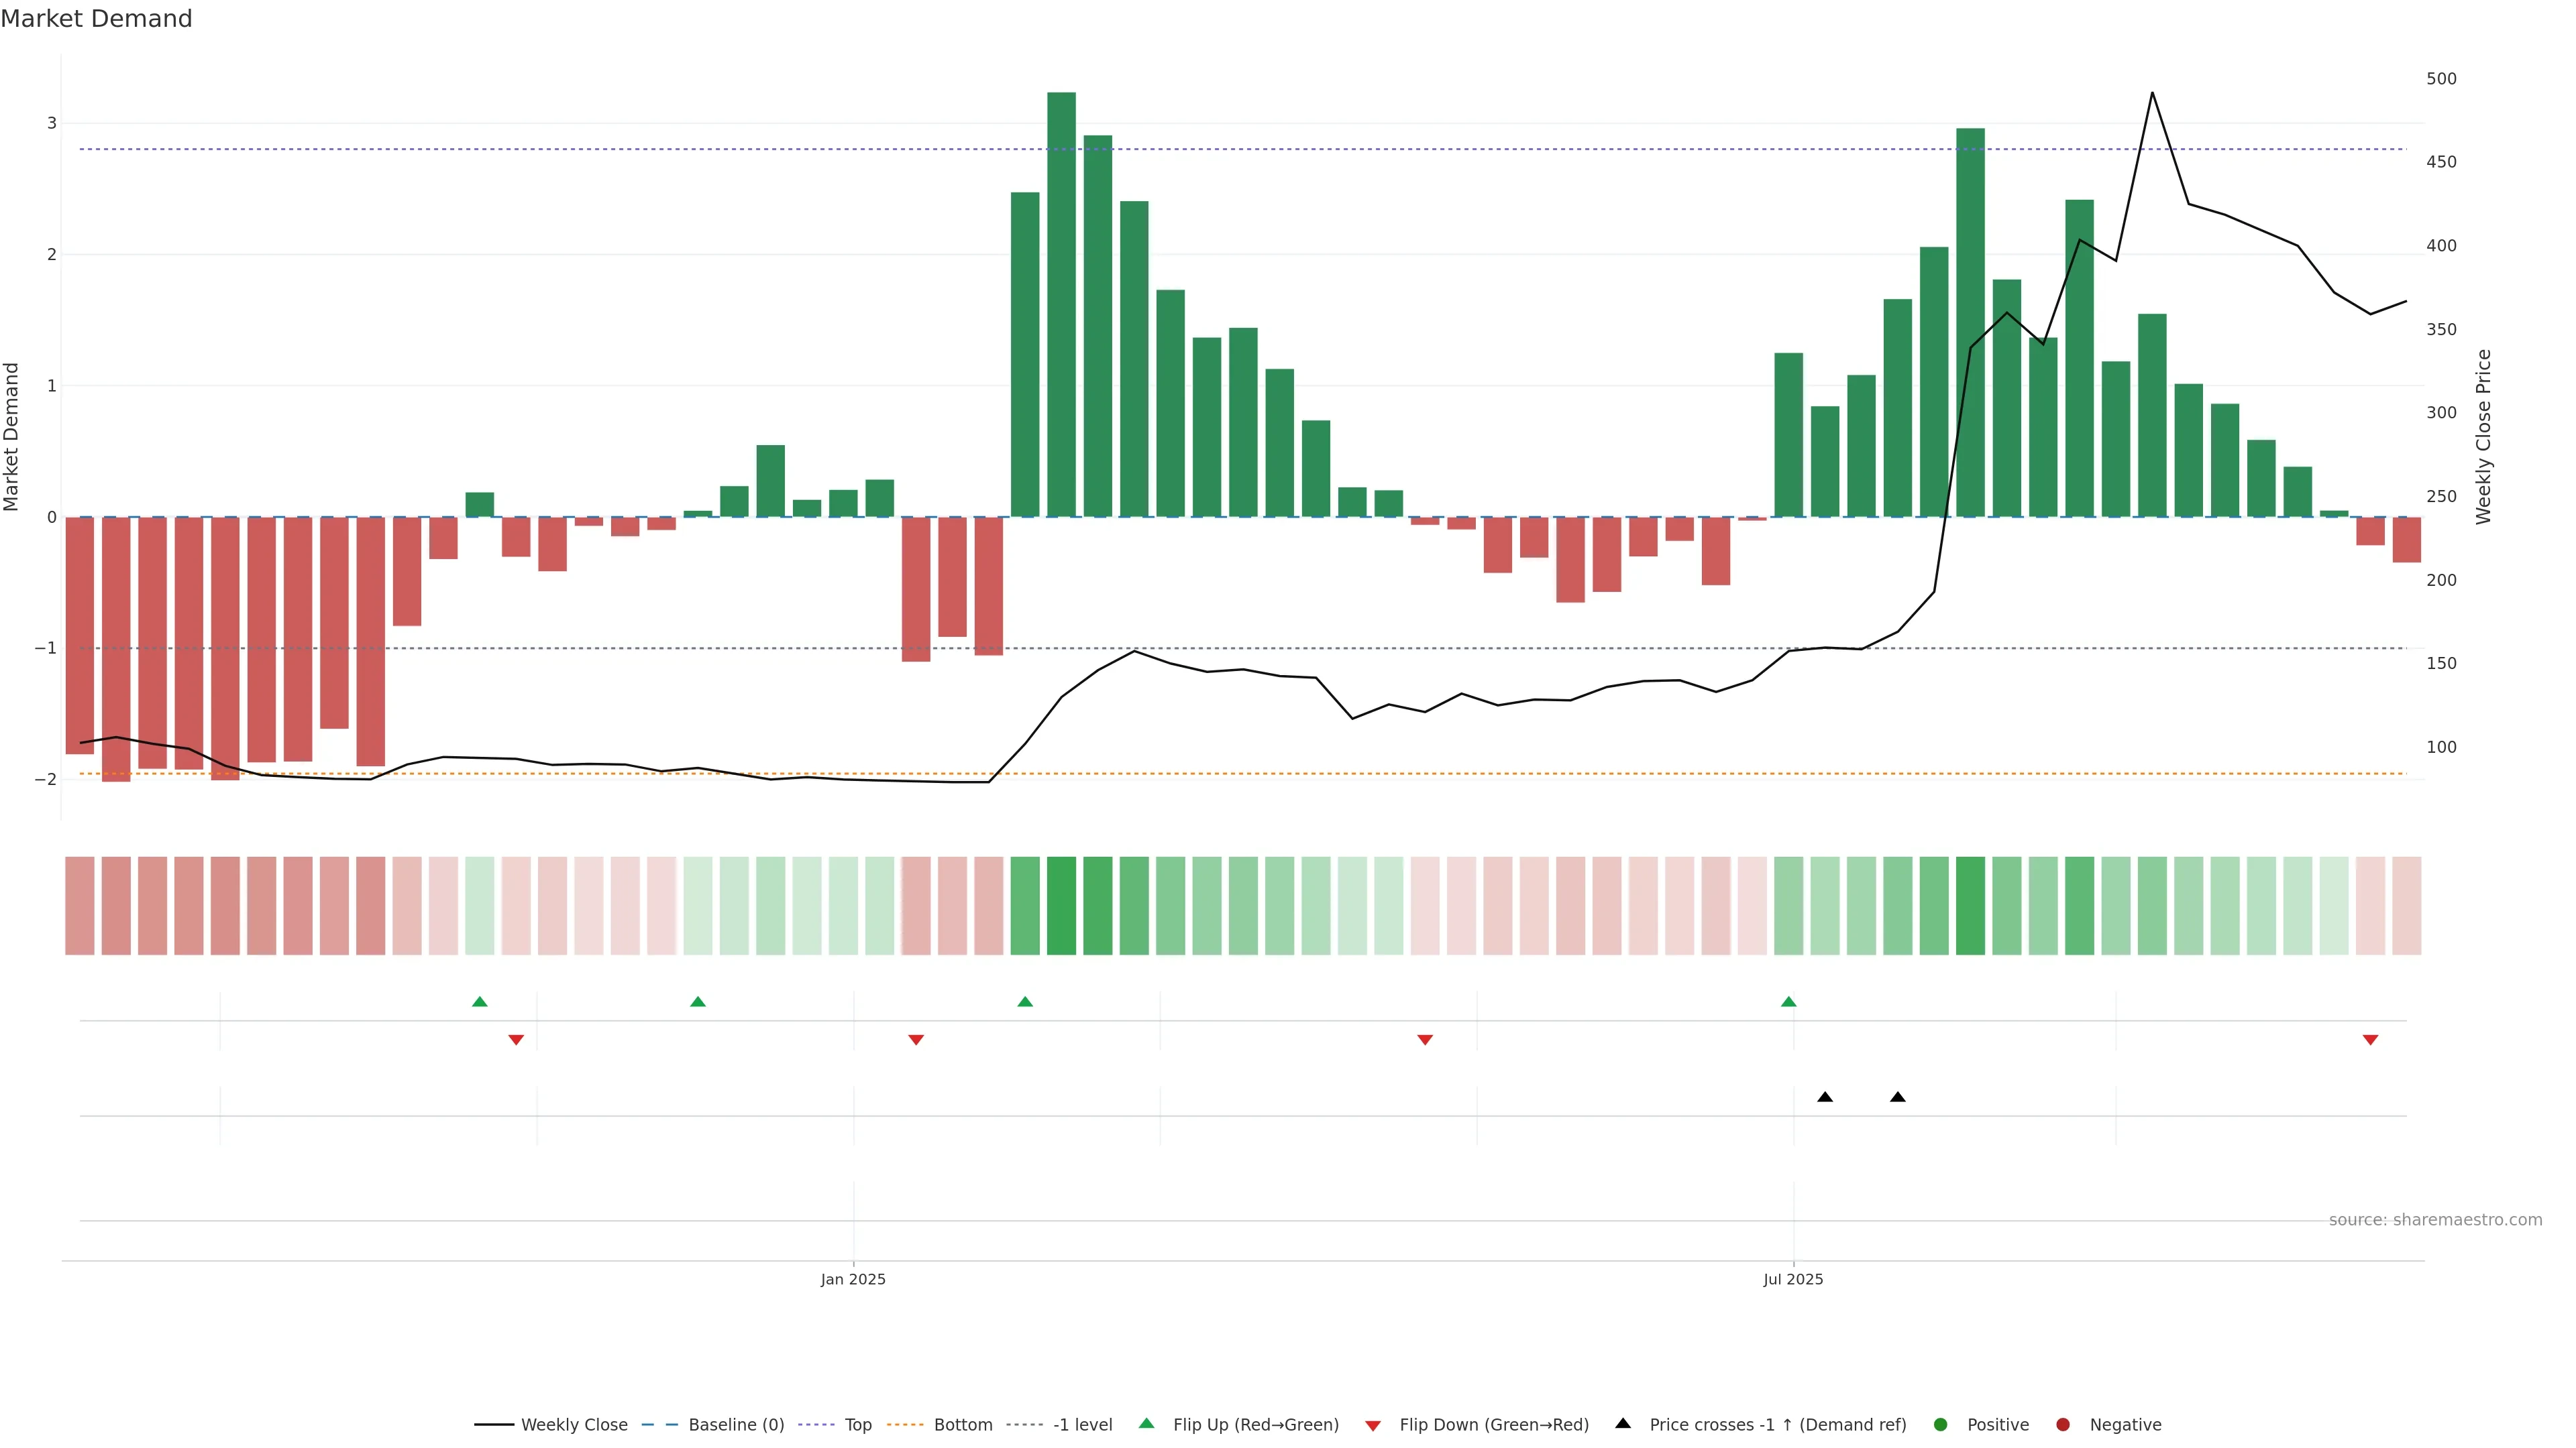Click the Jul 2025 axis label
The width and height of the screenshot is (2576, 1448).
click(1793, 1279)
